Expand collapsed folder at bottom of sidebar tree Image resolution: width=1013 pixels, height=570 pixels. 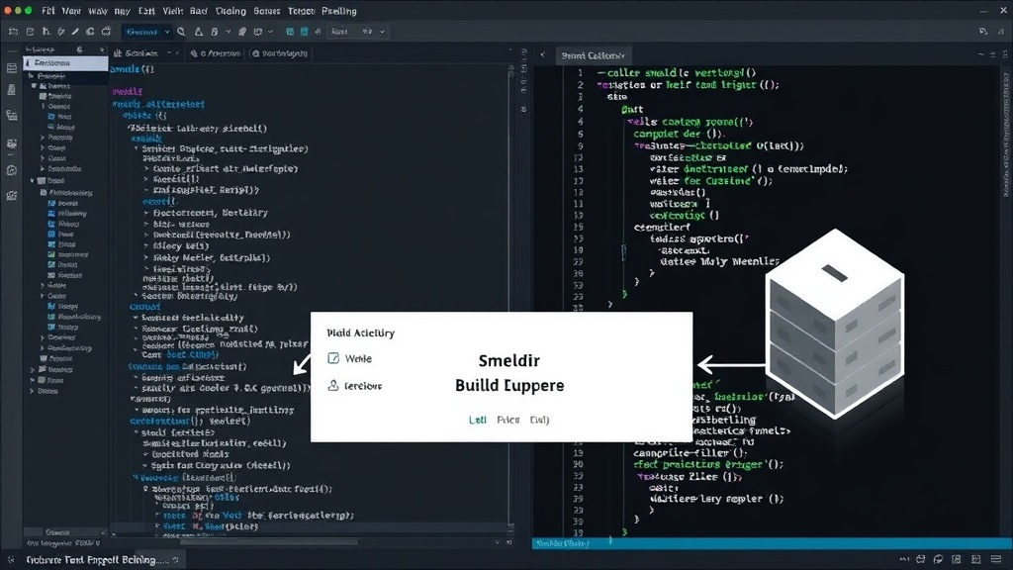click(x=33, y=391)
